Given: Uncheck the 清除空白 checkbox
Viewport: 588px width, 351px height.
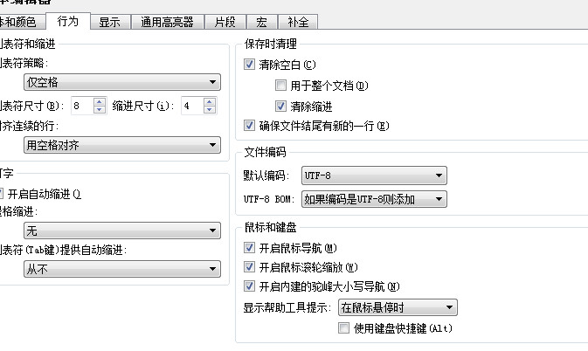Looking at the screenshot, I should [252, 65].
